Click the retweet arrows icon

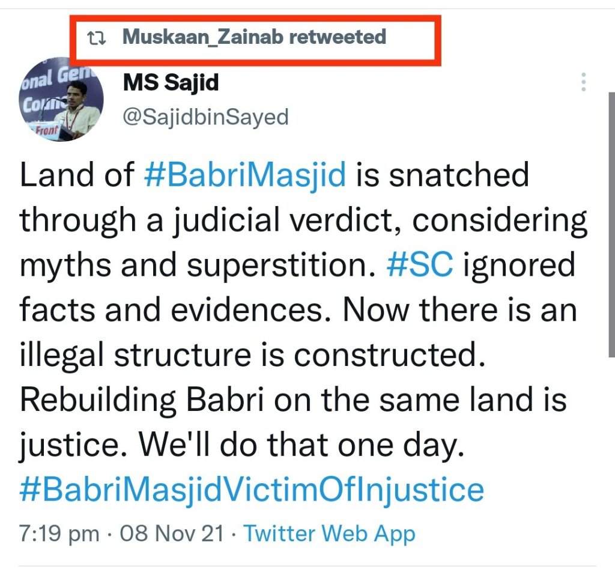96,38
